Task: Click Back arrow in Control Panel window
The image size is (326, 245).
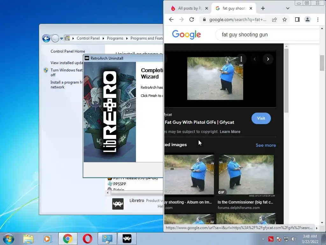Action: tap(46, 38)
